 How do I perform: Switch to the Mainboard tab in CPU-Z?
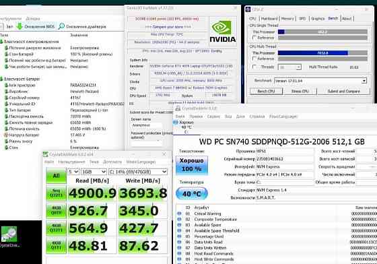(x=269, y=18)
